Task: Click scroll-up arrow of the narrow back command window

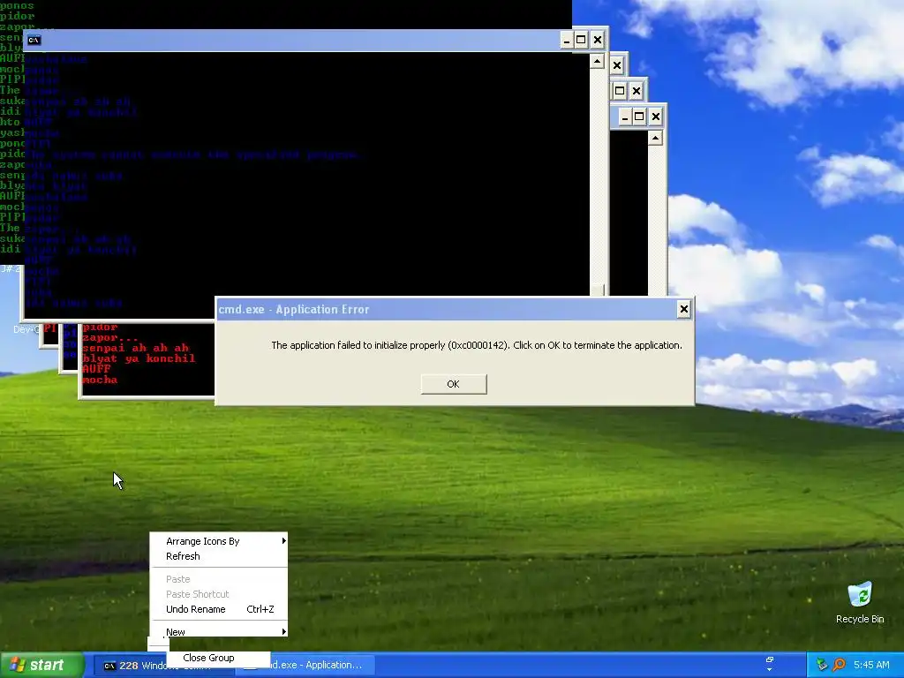Action: click(656, 138)
